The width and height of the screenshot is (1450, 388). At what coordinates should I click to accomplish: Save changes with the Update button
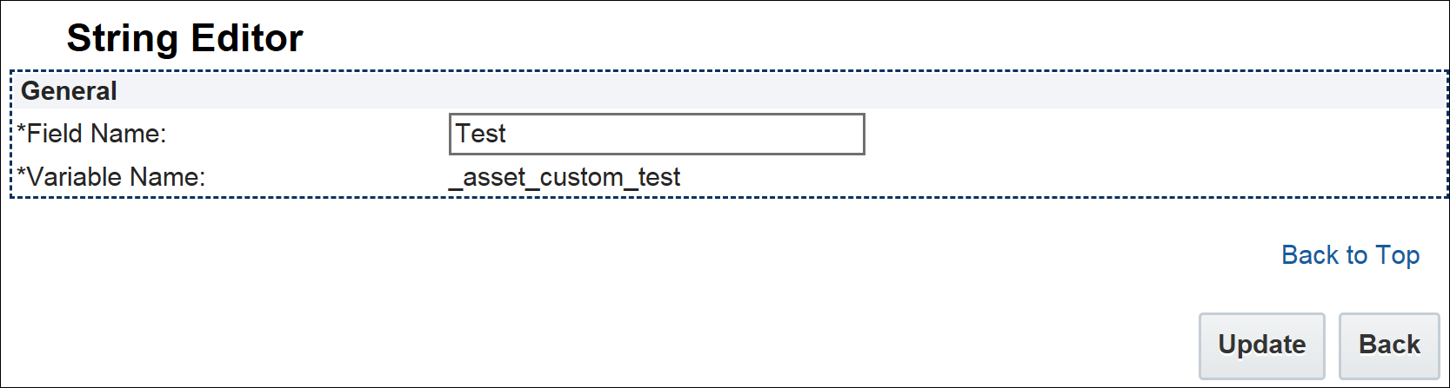(1261, 345)
